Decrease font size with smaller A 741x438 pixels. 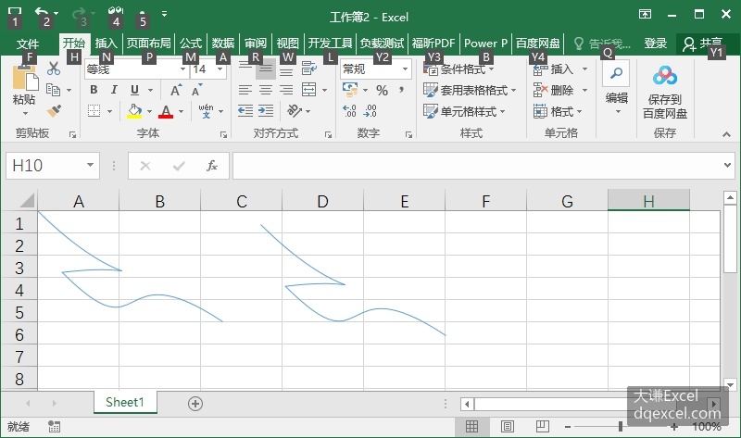[196, 90]
